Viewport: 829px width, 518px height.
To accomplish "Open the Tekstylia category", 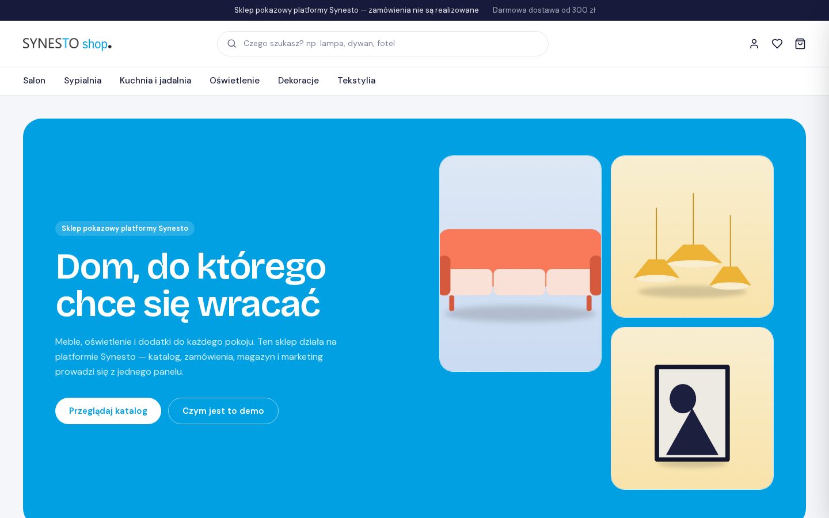I will tap(356, 81).
